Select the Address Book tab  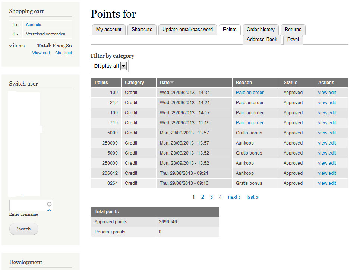(x=262, y=40)
